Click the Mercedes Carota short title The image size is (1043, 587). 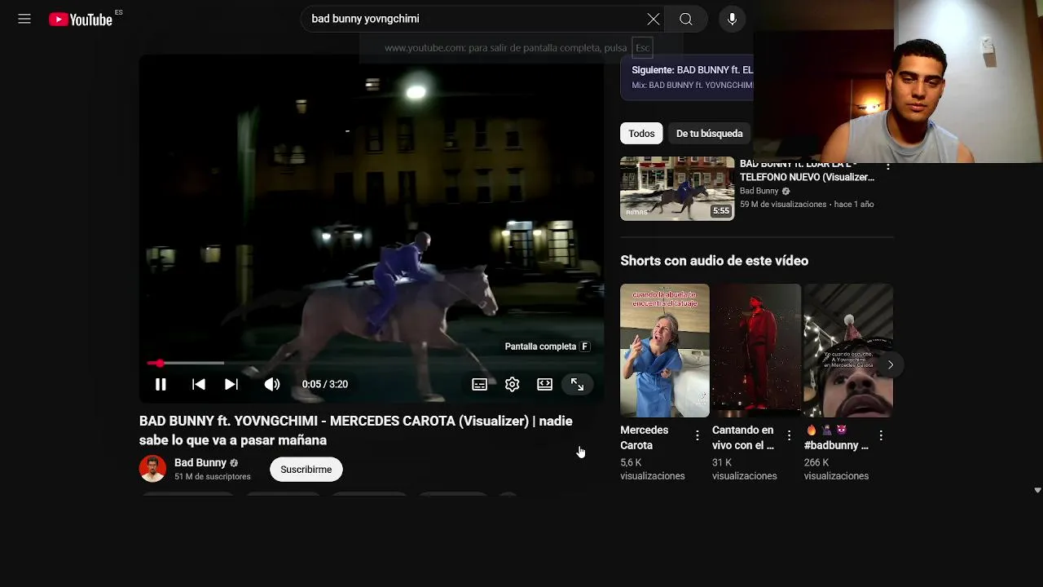pyautogui.click(x=645, y=438)
